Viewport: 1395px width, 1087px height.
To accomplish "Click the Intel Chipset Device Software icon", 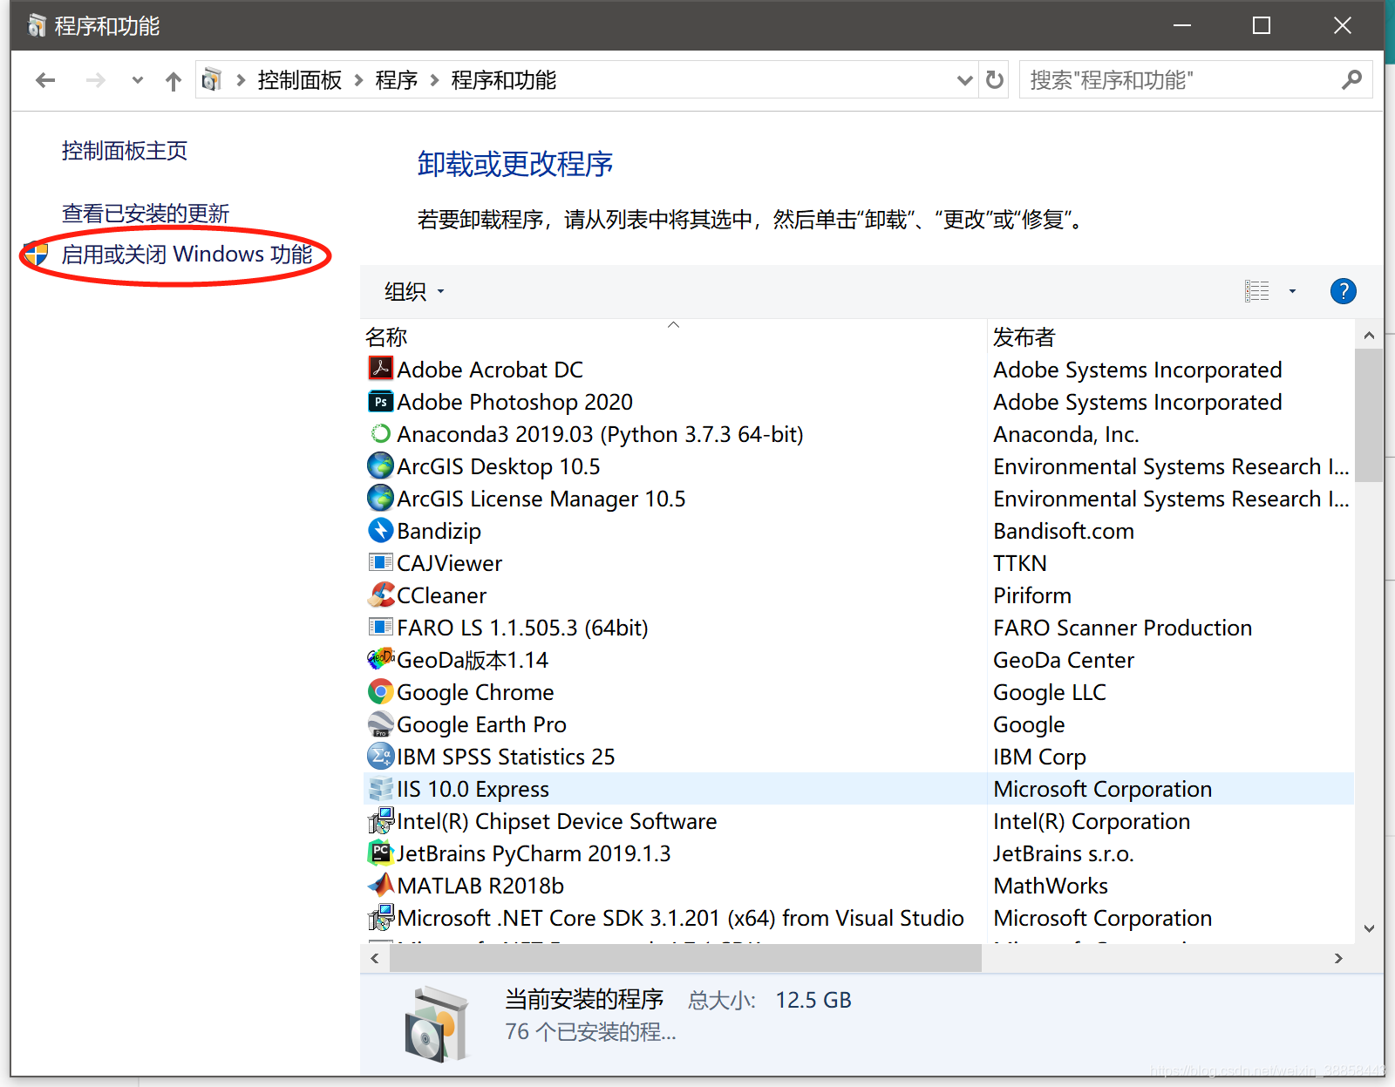I will [x=380, y=820].
